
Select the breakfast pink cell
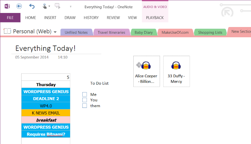[x=46, y=120]
